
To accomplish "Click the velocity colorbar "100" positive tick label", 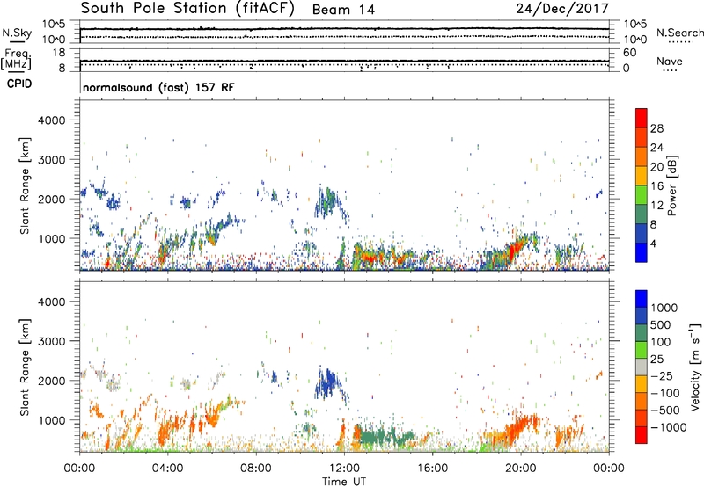I will [661, 342].
